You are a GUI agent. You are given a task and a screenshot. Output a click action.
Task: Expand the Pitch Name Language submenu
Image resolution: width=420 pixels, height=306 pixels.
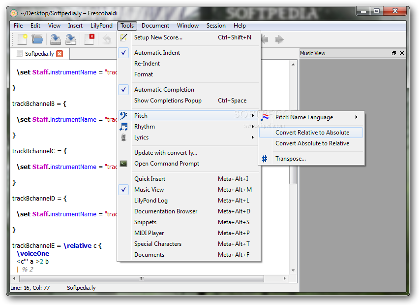(x=311, y=117)
